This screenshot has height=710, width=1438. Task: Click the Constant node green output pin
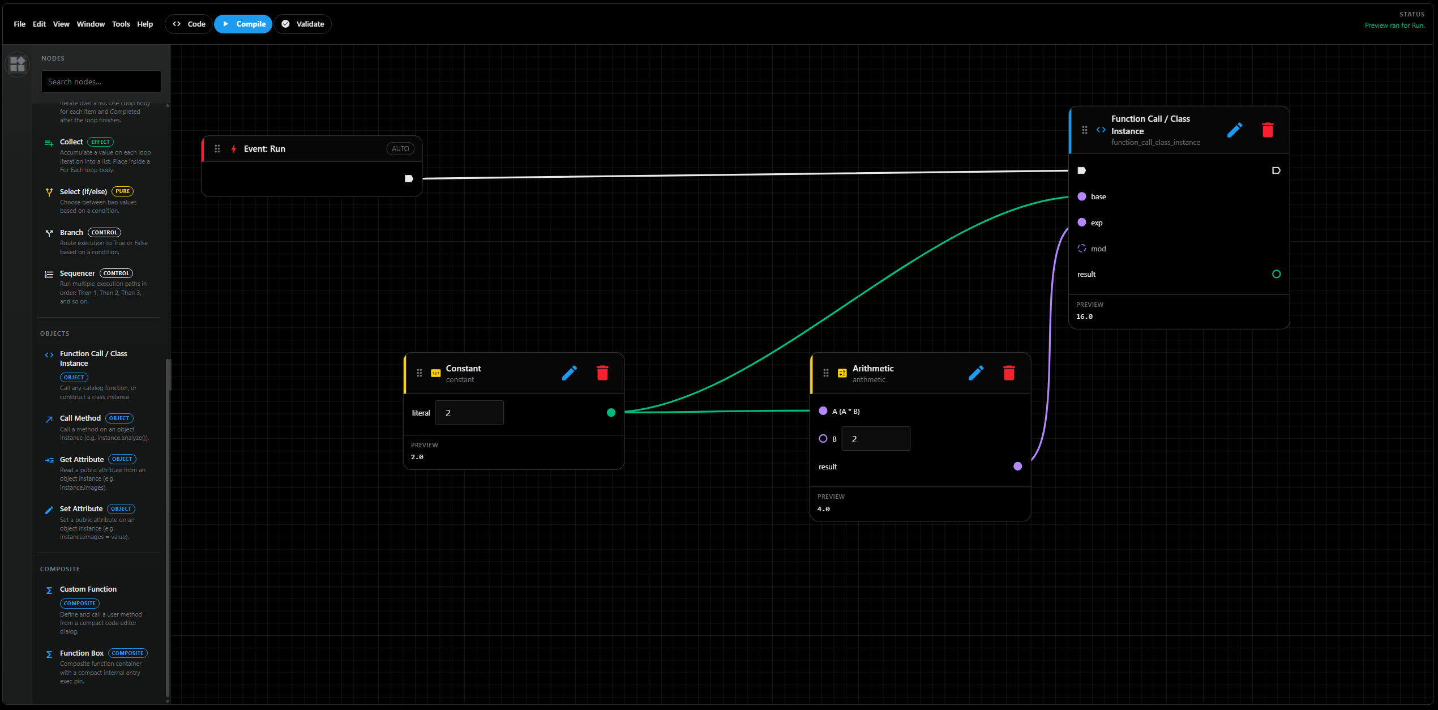pyautogui.click(x=611, y=413)
